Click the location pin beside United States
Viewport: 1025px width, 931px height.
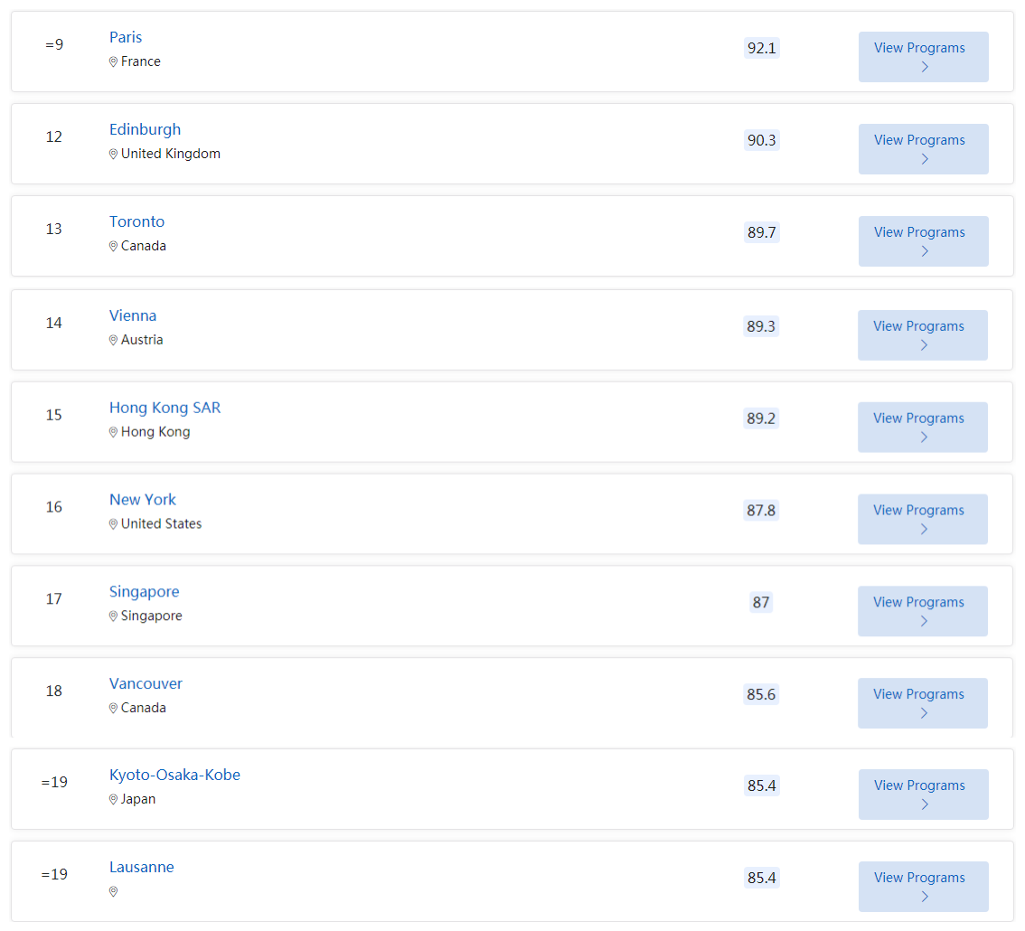(113, 524)
